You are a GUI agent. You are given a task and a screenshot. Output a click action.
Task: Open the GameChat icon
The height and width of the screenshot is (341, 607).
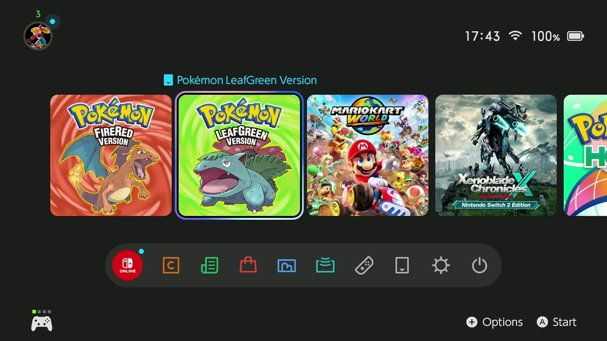tap(171, 265)
